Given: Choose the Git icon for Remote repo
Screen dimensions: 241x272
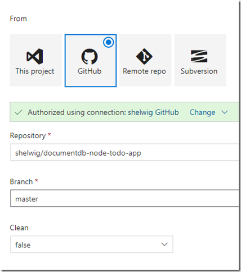Looking at the screenshot, I should coord(144,56).
